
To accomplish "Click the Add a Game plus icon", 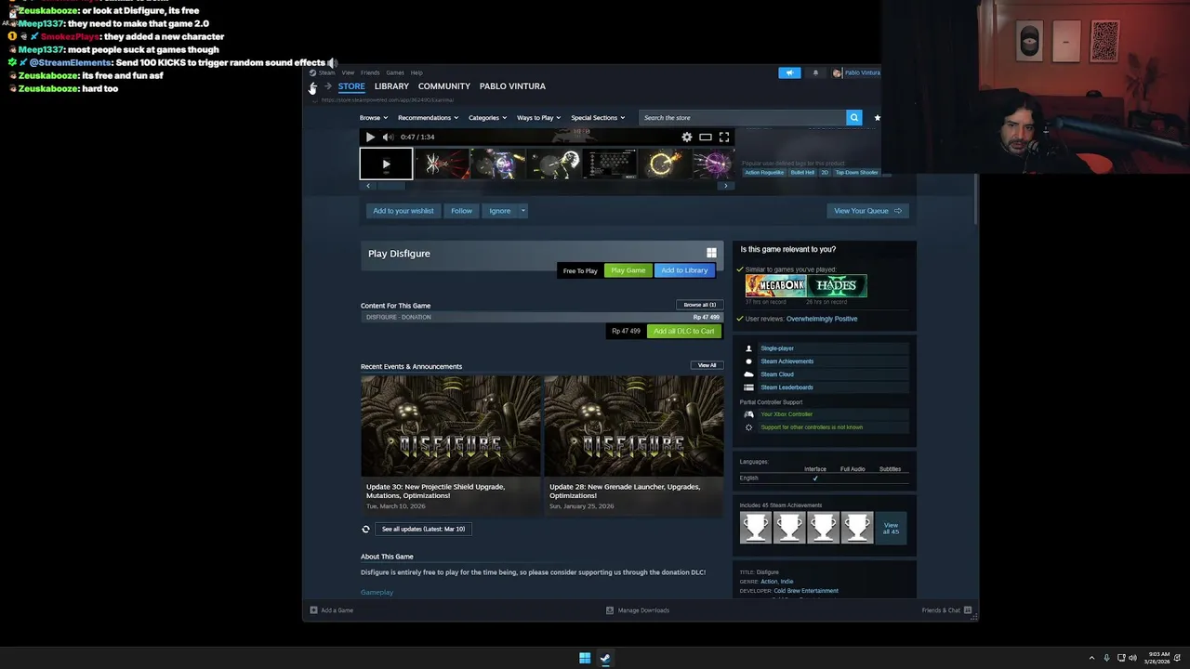I will (313, 610).
